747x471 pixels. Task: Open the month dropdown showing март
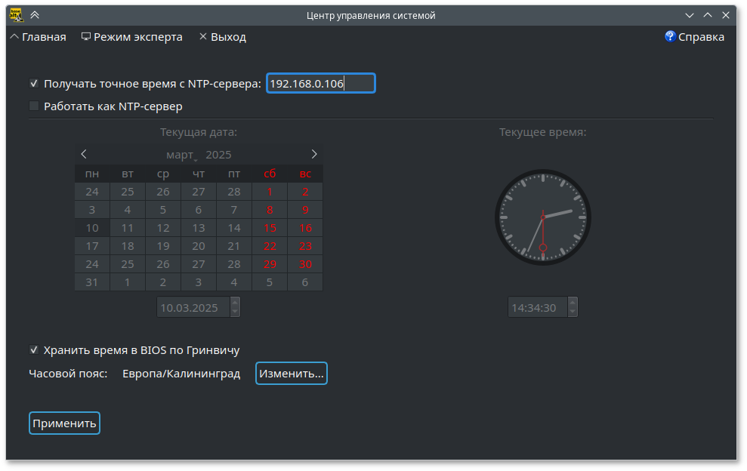tap(182, 155)
